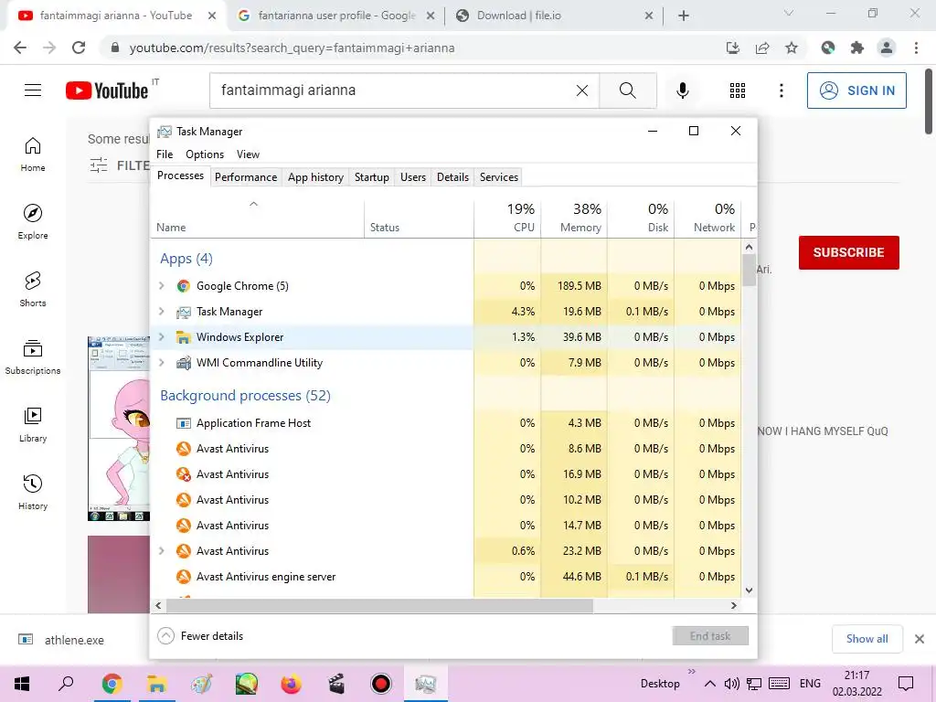Go to YouTube Home in sidebar

(33, 154)
